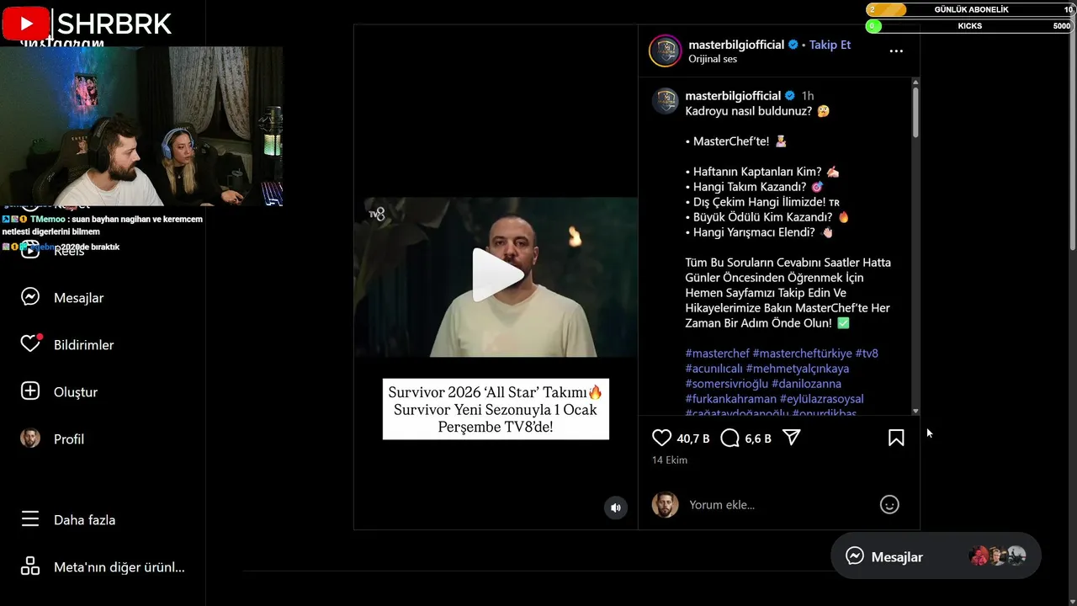Screen dimensions: 1077x606
Task: Open post options three-dot menu
Action: tap(896, 51)
